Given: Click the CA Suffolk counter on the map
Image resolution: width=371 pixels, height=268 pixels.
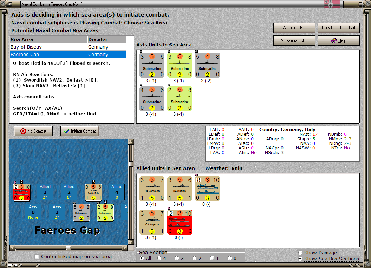Looking at the screenshot, I should click(93, 192).
